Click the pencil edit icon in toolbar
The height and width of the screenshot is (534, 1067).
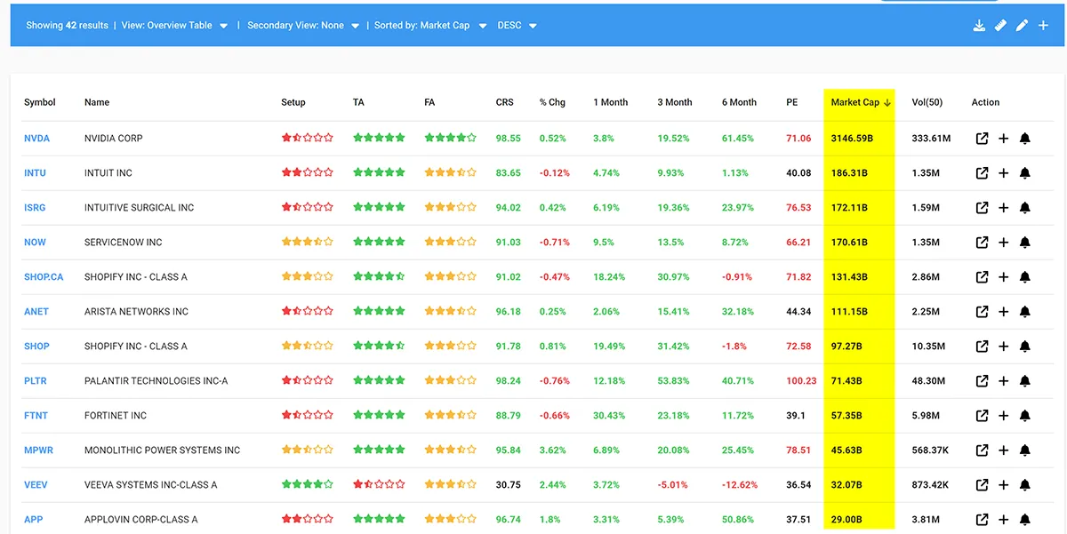tap(1022, 25)
